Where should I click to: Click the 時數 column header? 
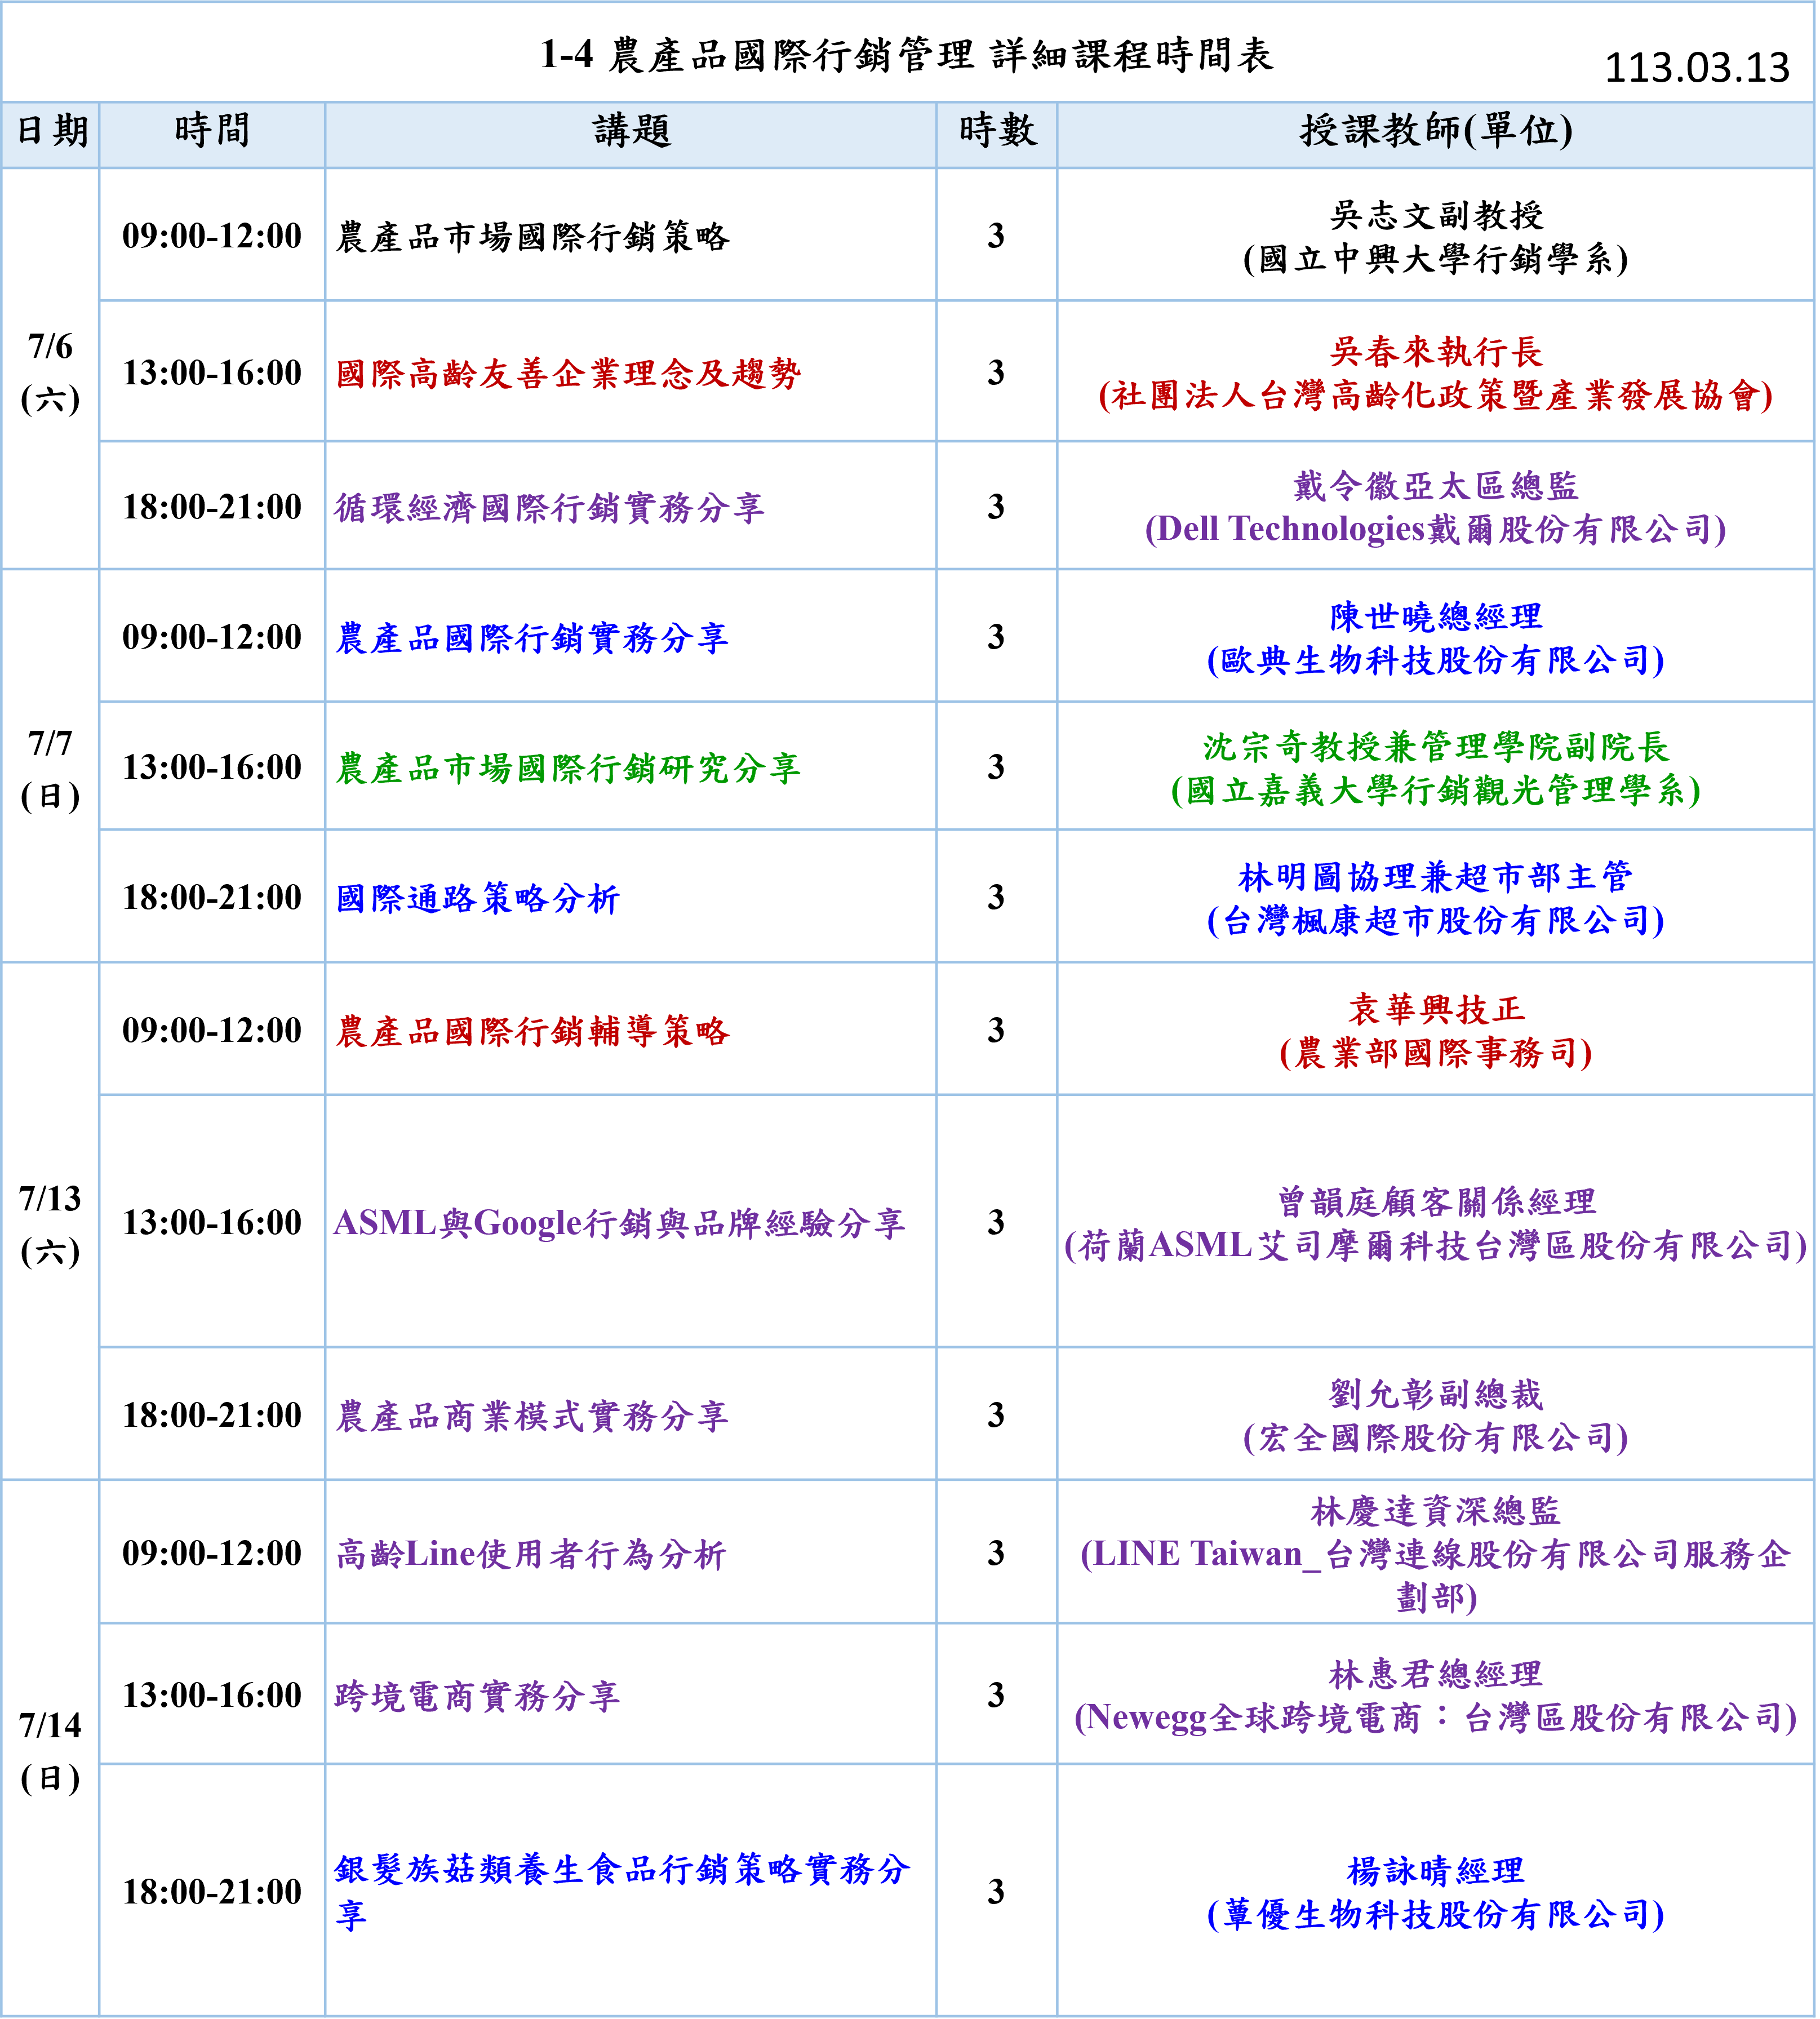pos(997,131)
